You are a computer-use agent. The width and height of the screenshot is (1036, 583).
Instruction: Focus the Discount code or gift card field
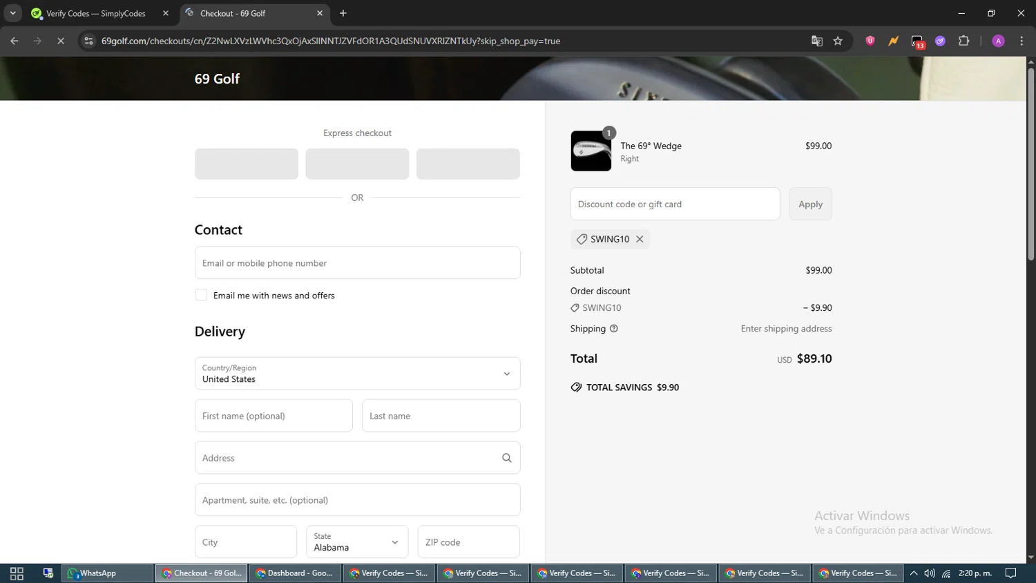675,204
